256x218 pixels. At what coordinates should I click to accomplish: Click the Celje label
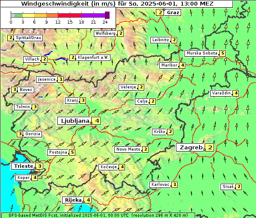(142, 101)
